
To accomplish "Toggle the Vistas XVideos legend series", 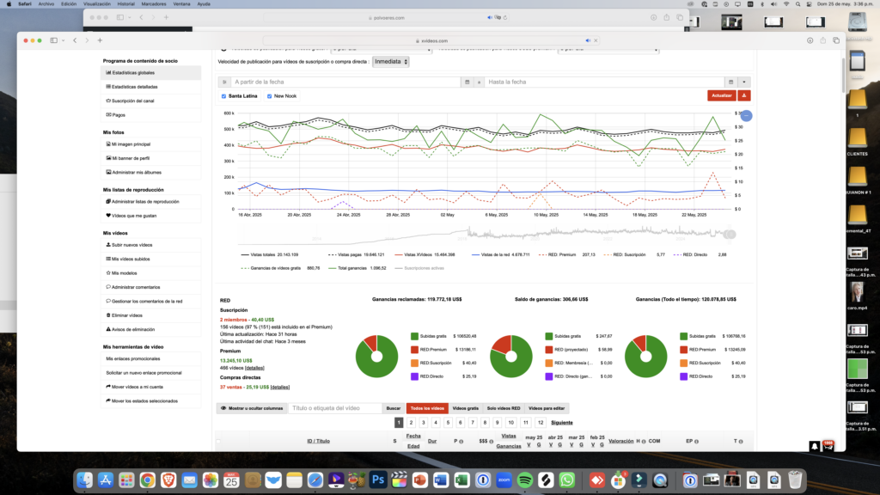I will (425, 254).
